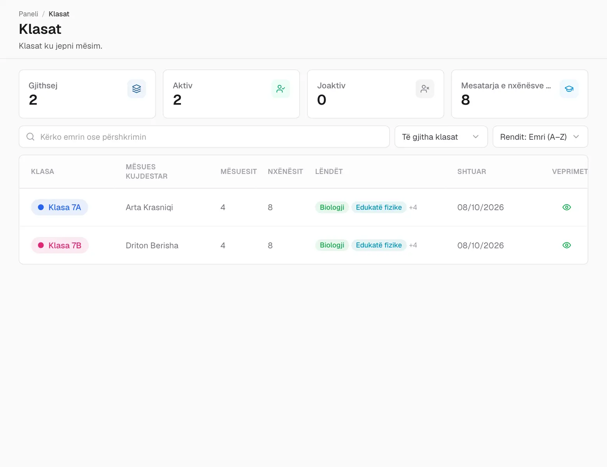Click the Joaktiv stat card label
Image resolution: width=607 pixels, height=467 pixels.
331,86
